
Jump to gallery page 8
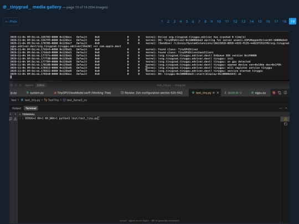(x=205, y=22)
